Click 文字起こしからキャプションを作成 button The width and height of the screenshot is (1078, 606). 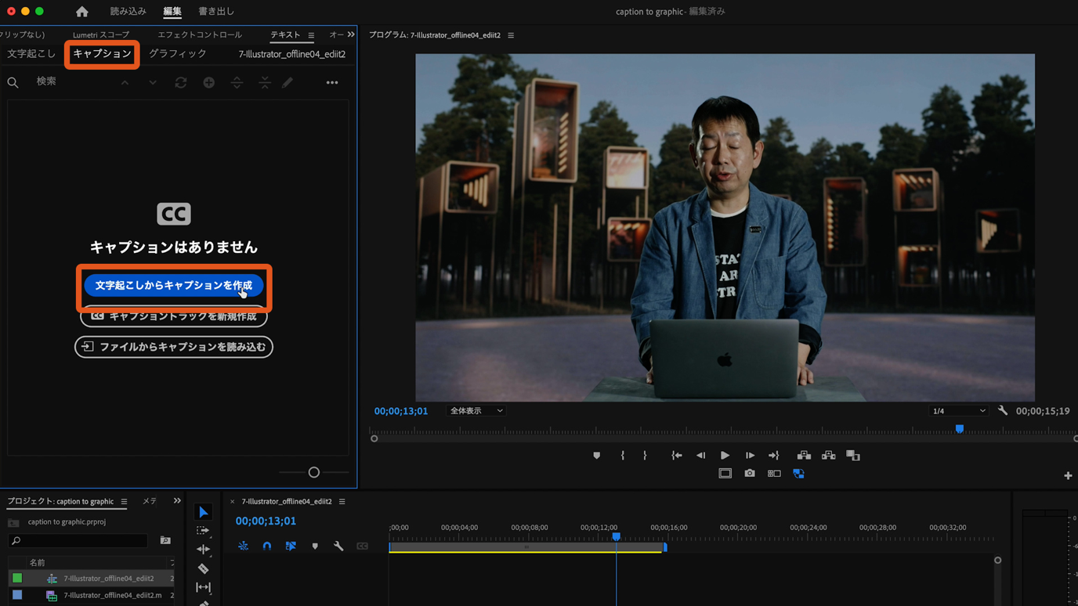pos(173,286)
